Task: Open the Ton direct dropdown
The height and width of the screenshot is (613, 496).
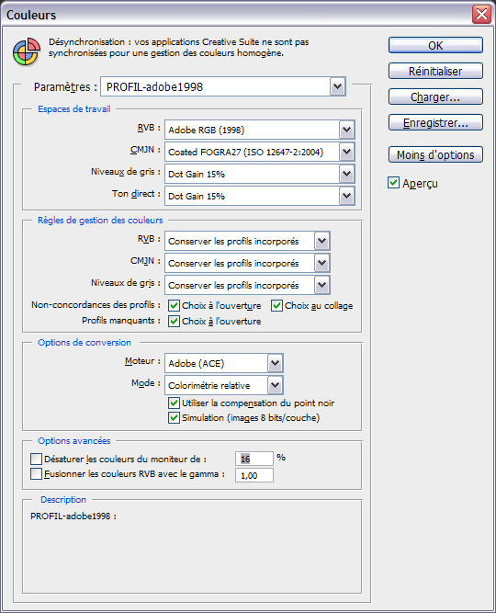Action: [x=260, y=196]
